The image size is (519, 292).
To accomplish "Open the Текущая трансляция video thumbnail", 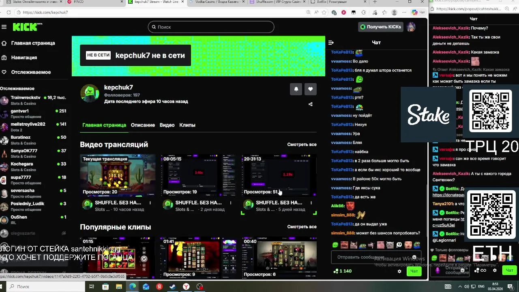I will (x=118, y=175).
